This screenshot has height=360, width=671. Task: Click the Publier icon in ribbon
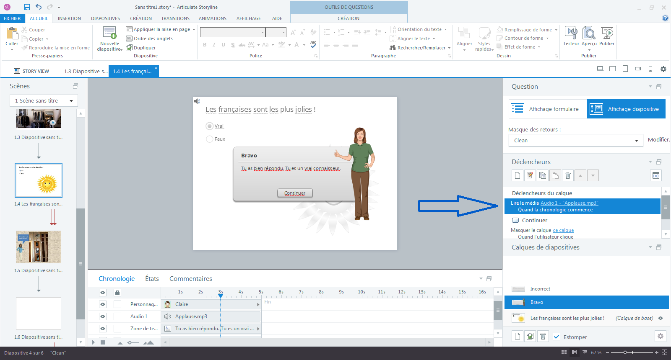[606, 33]
